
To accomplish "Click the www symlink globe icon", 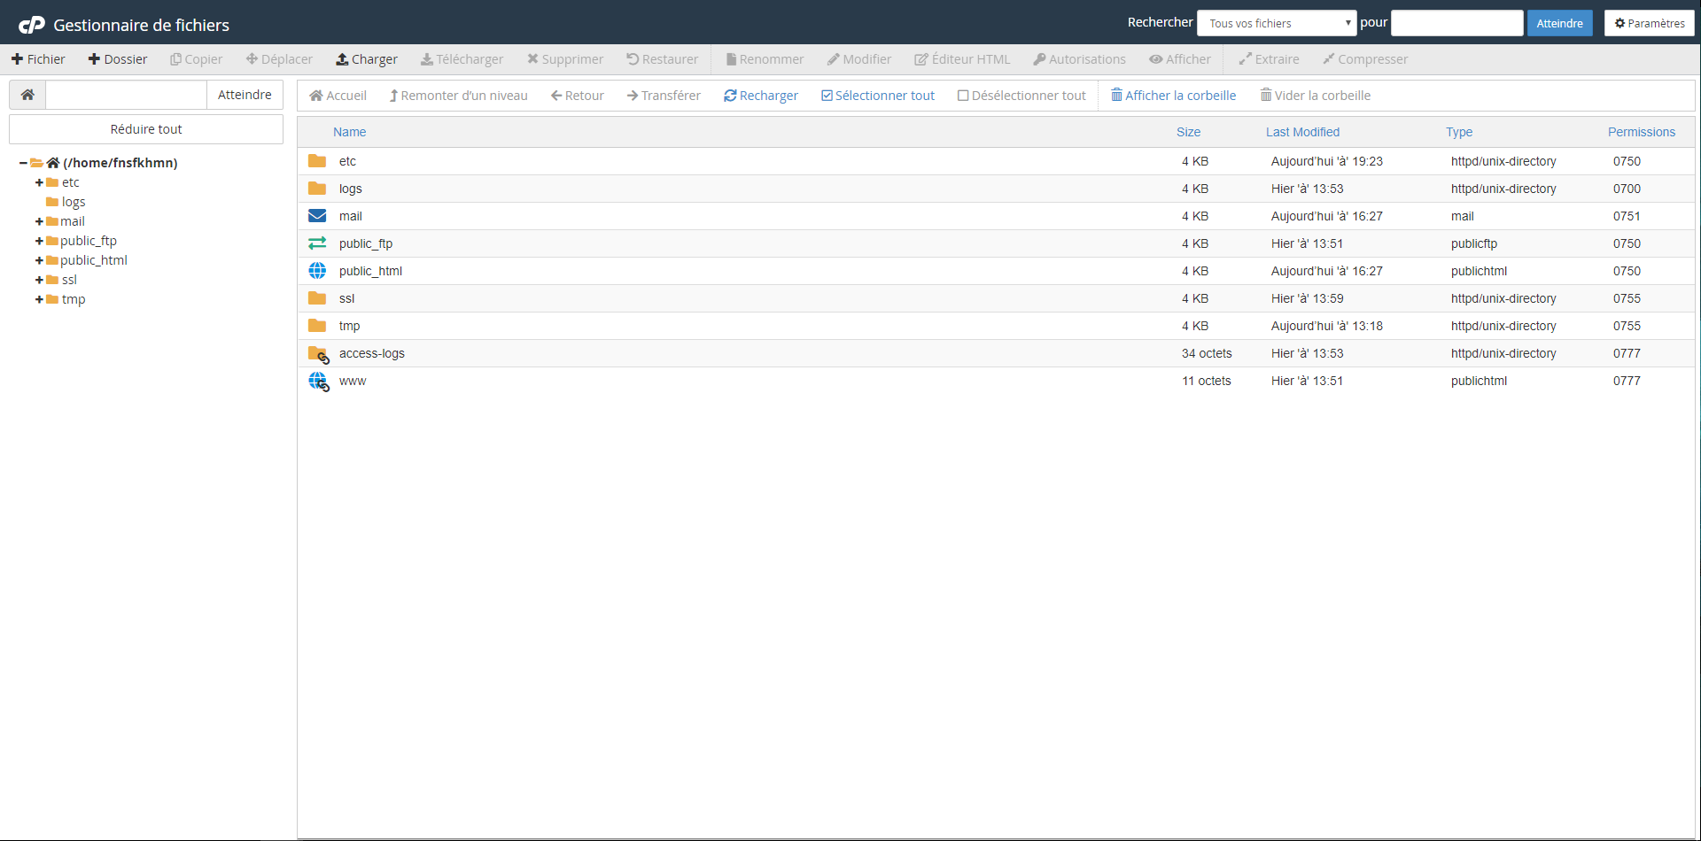I will 318,382.
